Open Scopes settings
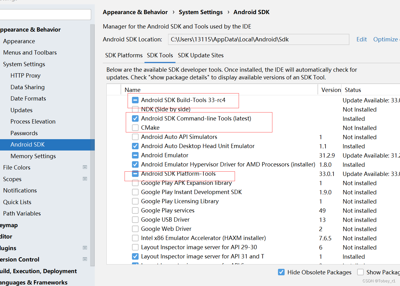The height and width of the screenshot is (286, 400). [12, 179]
